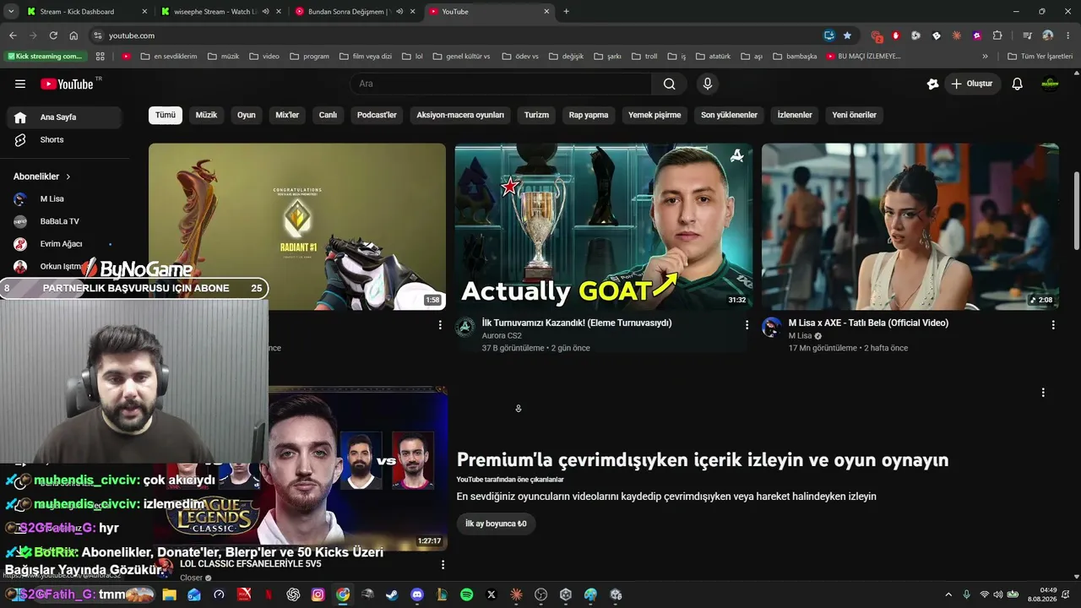The width and height of the screenshot is (1081, 608).
Task: Open the install app icon in address bar
Action: [x=829, y=35]
